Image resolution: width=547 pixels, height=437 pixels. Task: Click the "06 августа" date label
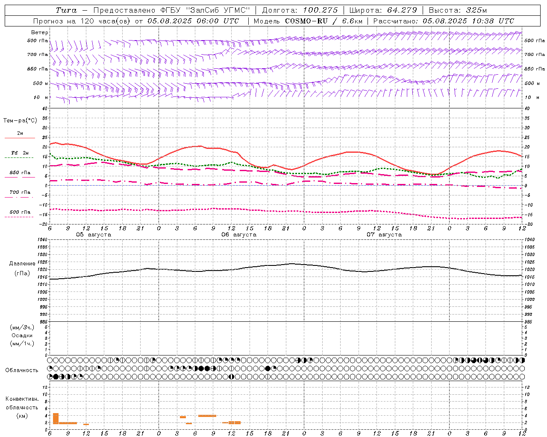pyautogui.click(x=239, y=235)
